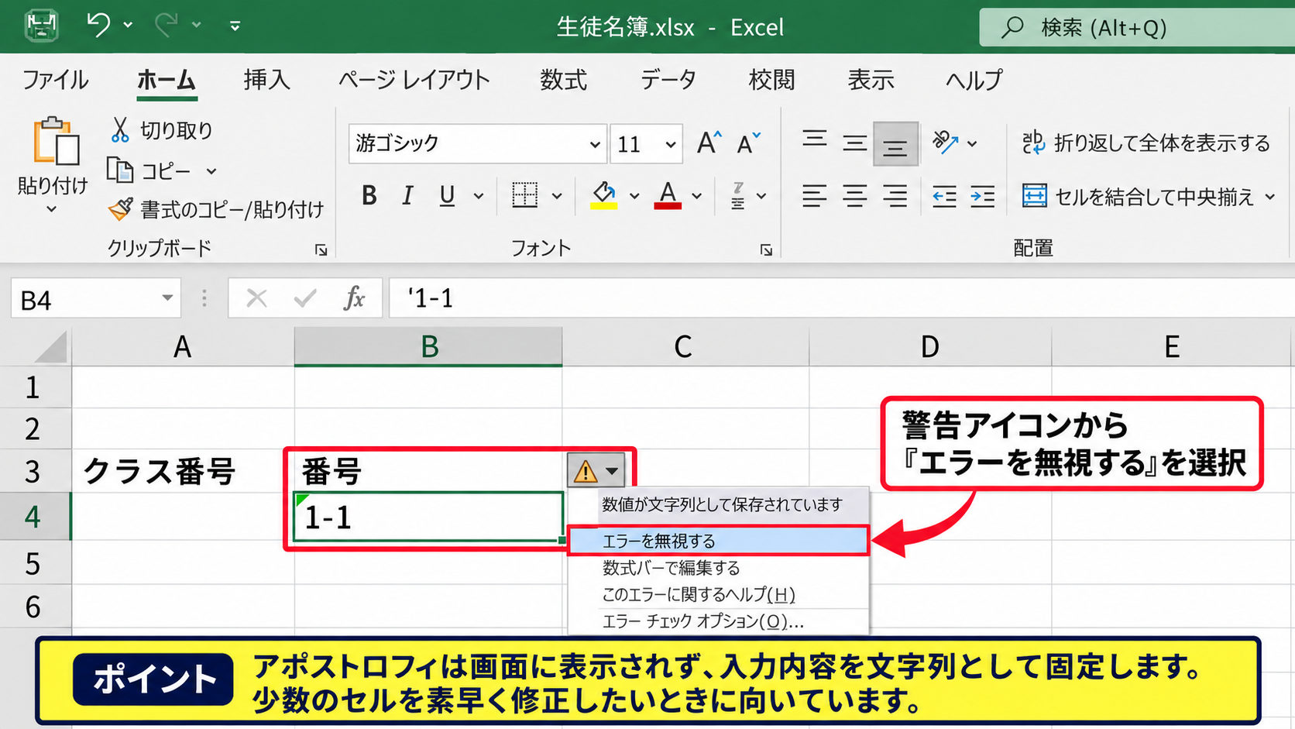Viewport: 1295px width, 729px height.
Task: Toggle underline formatting U
Action: click(447, 196)
